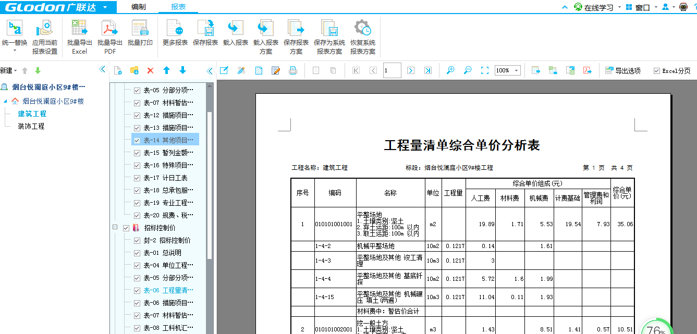
Task: Switch to the 编制 tab
Action: point(139,7)
